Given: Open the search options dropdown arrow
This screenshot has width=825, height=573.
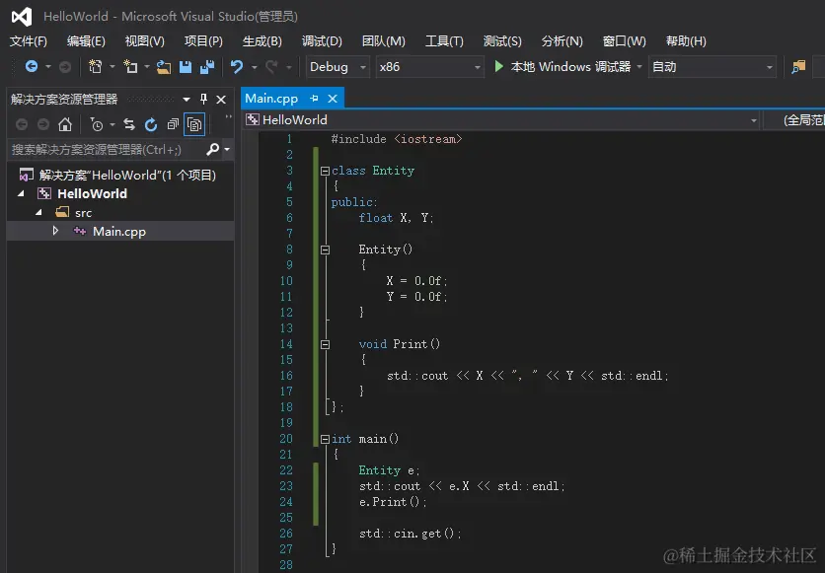Looking at the screenshot, I should [227, 150].
